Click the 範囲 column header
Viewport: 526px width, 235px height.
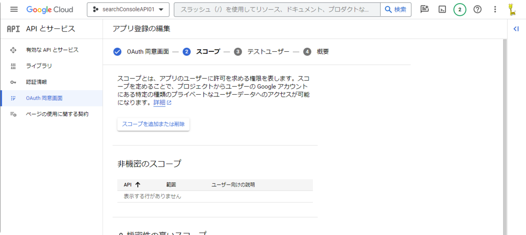[x=171, y=185]
